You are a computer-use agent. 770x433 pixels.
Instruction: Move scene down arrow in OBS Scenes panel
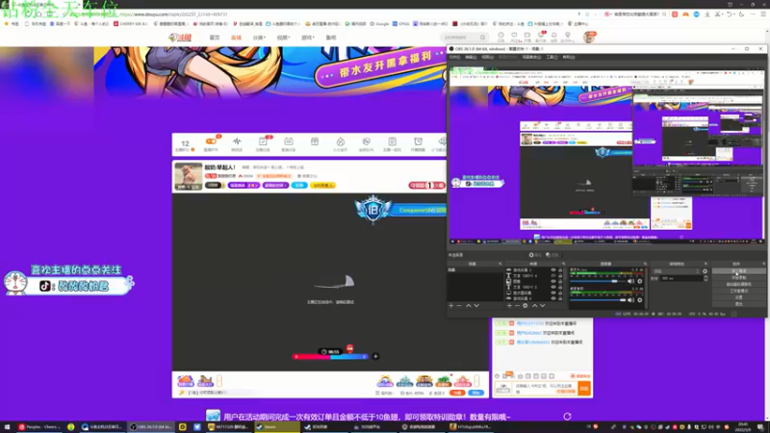(476, 305)
